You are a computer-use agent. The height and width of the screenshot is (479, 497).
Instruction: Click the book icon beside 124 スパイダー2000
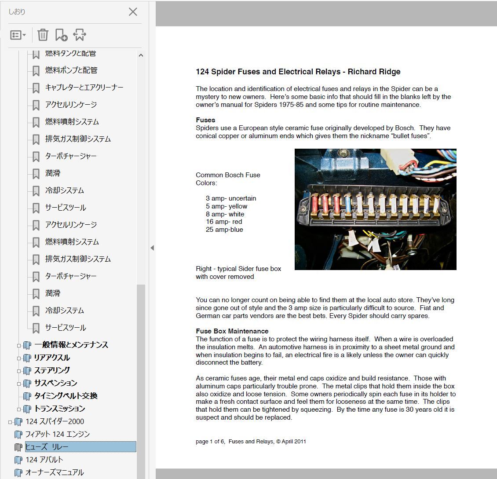click(x=19, y=422)
